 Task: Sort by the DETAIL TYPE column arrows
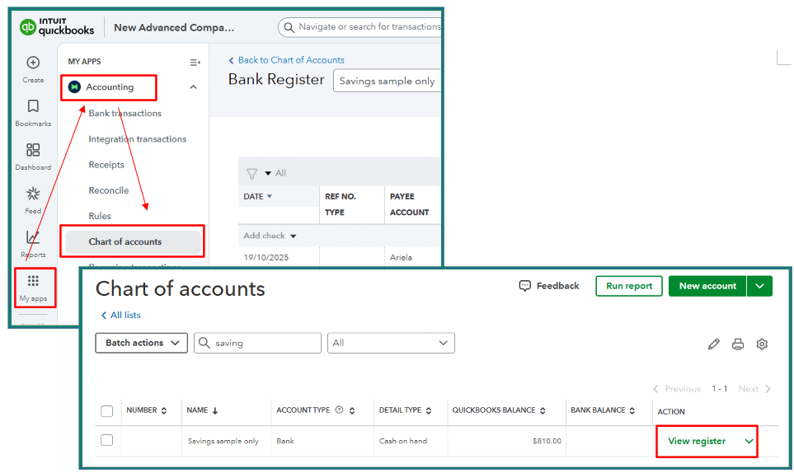pos(429,410)
